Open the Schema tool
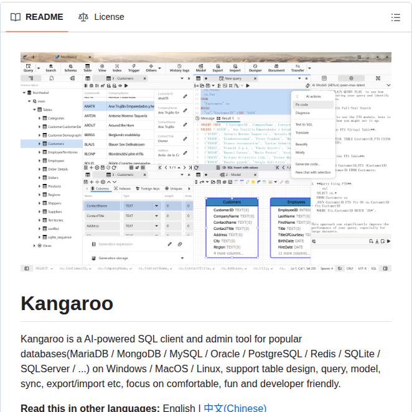The image size is (412, 412). 70,68
